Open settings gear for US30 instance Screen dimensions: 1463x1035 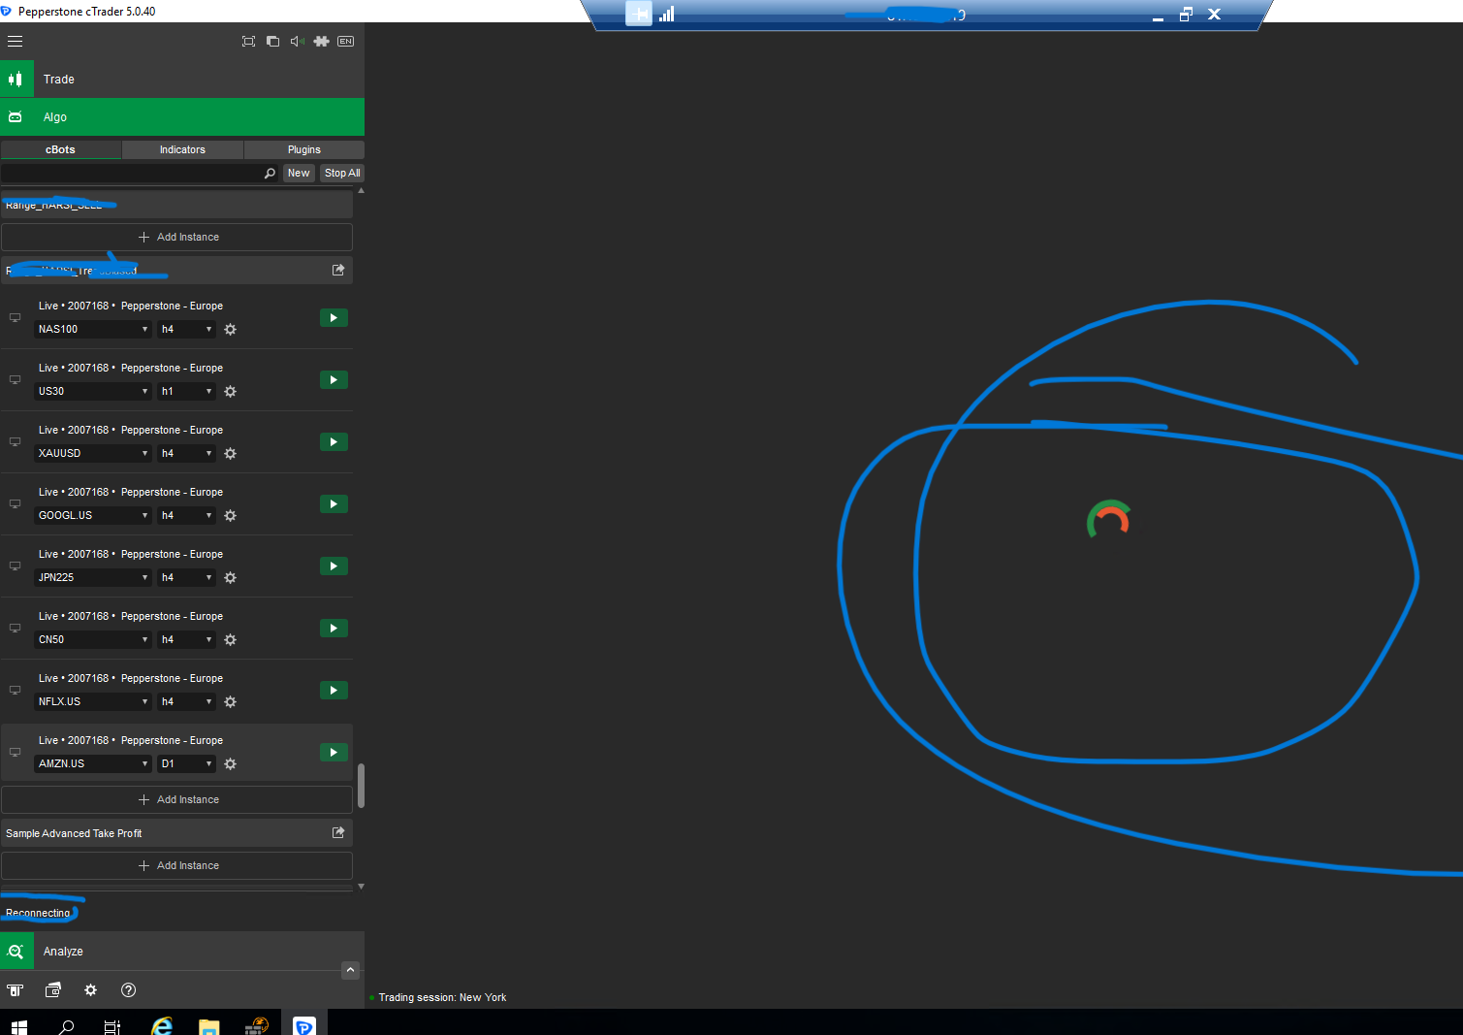point(231,392)
